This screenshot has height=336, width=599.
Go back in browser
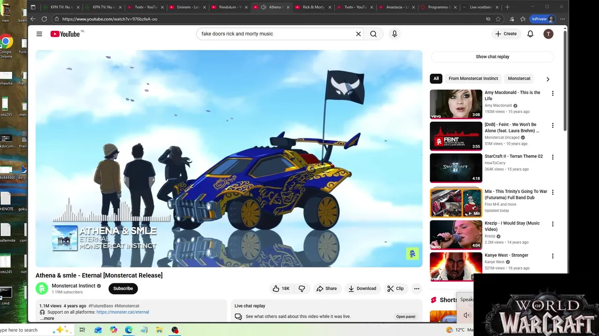(33, 19)
